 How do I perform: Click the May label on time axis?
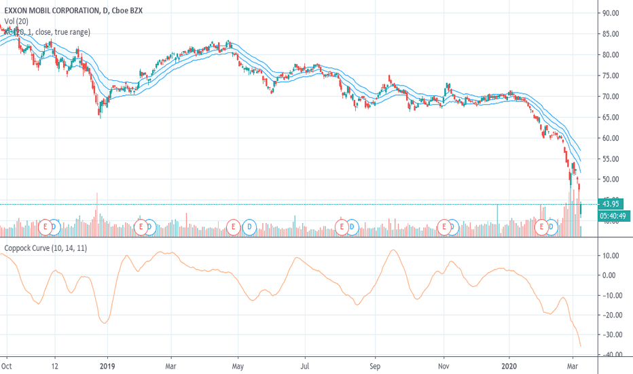[238, 367]
